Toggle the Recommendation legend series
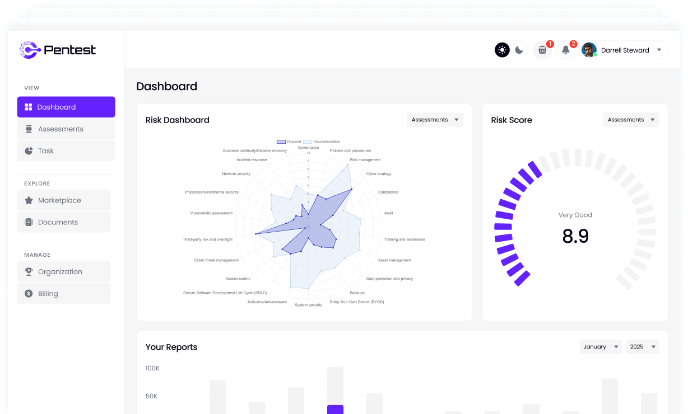688x414 pixels. pyautogui.click(x=322, y=142)
